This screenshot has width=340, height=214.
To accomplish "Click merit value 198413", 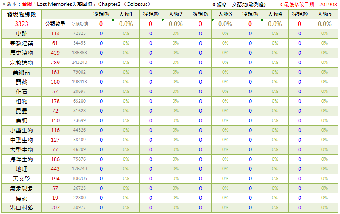I will (80, 82).
